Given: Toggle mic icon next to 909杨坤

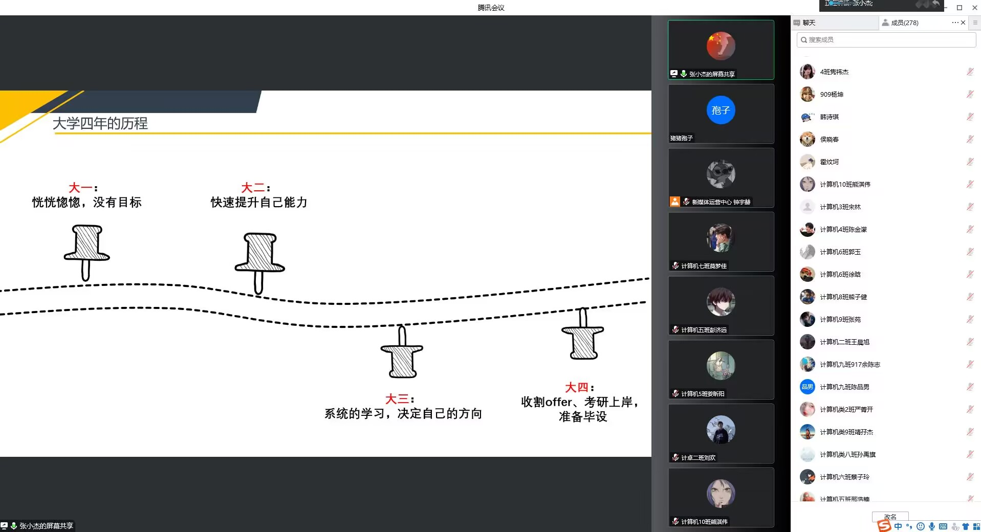Looking at the screenshot, I should point(970,95).
